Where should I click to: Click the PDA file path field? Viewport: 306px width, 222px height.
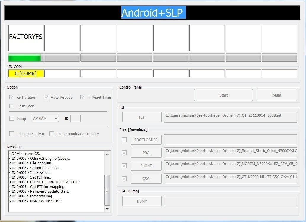[231, 153]
